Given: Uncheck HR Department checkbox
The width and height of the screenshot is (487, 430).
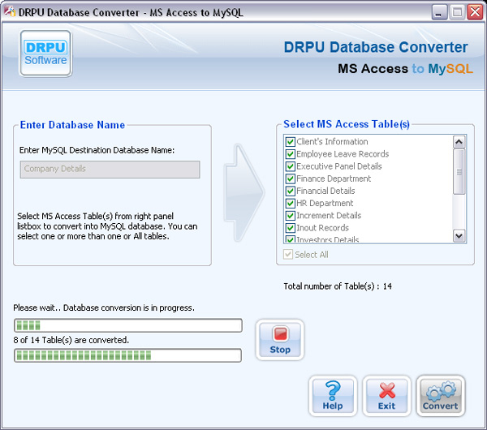Looking at the screenshot, I should pyautogui.click(x=290, y=203).
